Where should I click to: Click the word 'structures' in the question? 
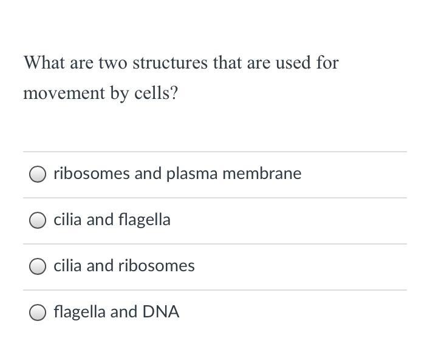[x=170, y=63]
